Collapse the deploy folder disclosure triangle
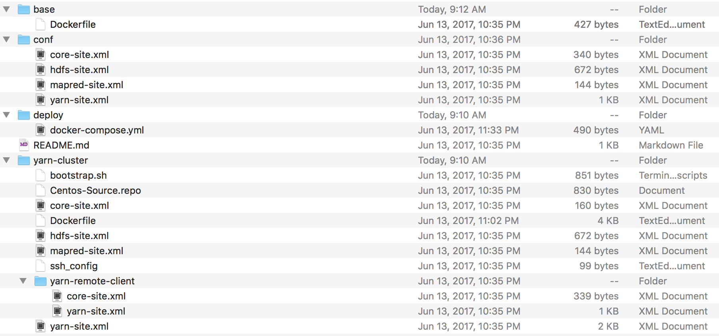 [6, 115]
